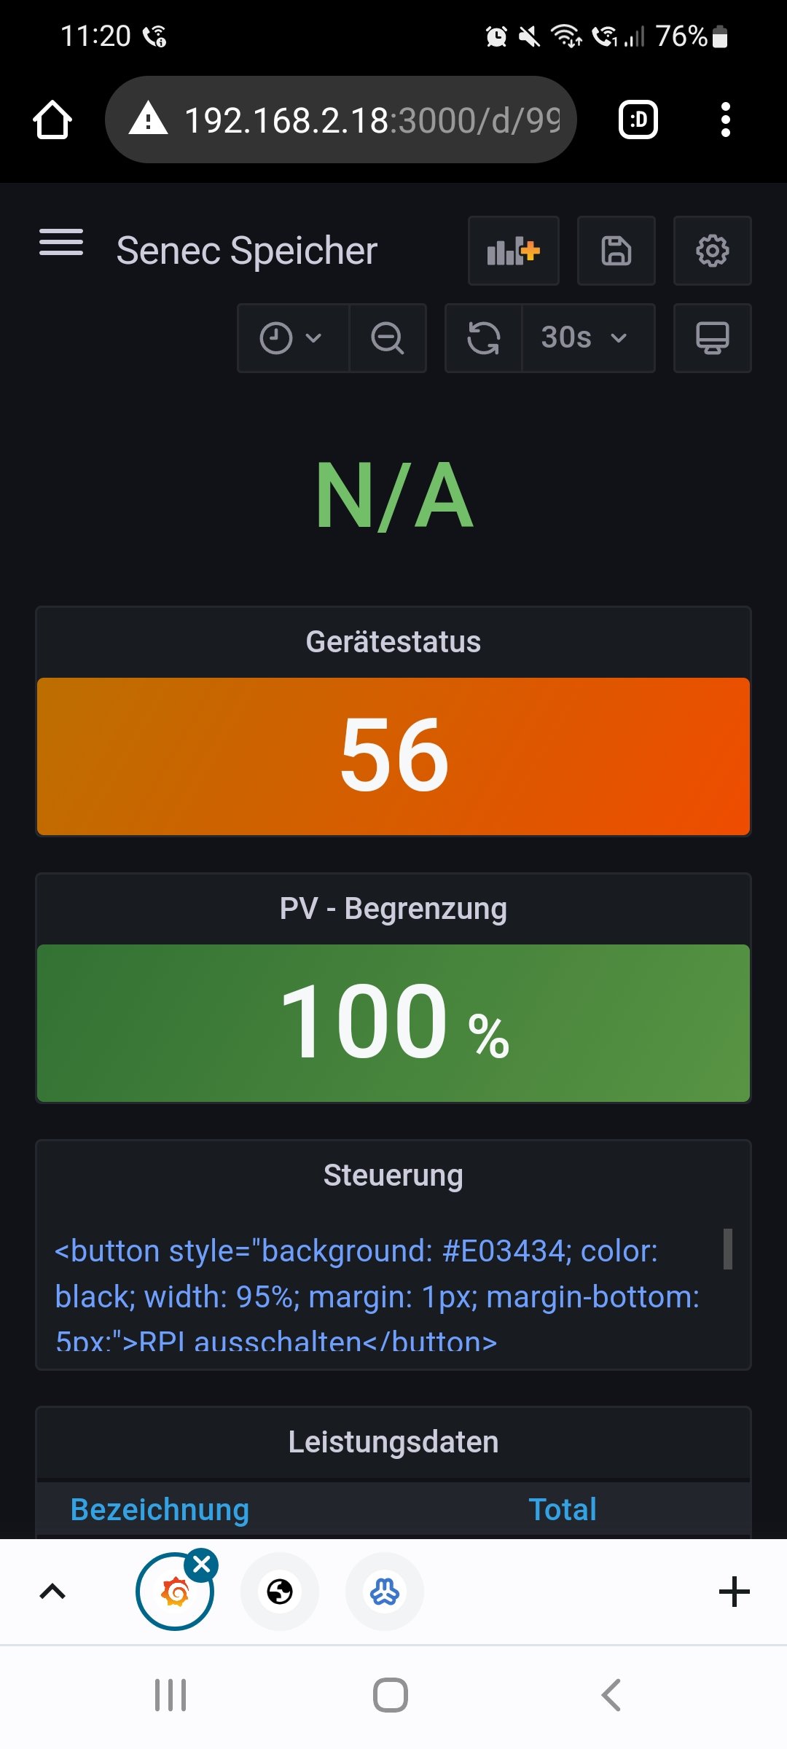The width and height of the screenshot is (787, 1749).
Task: Click the Add panel icon
Action: pos(514,251)
